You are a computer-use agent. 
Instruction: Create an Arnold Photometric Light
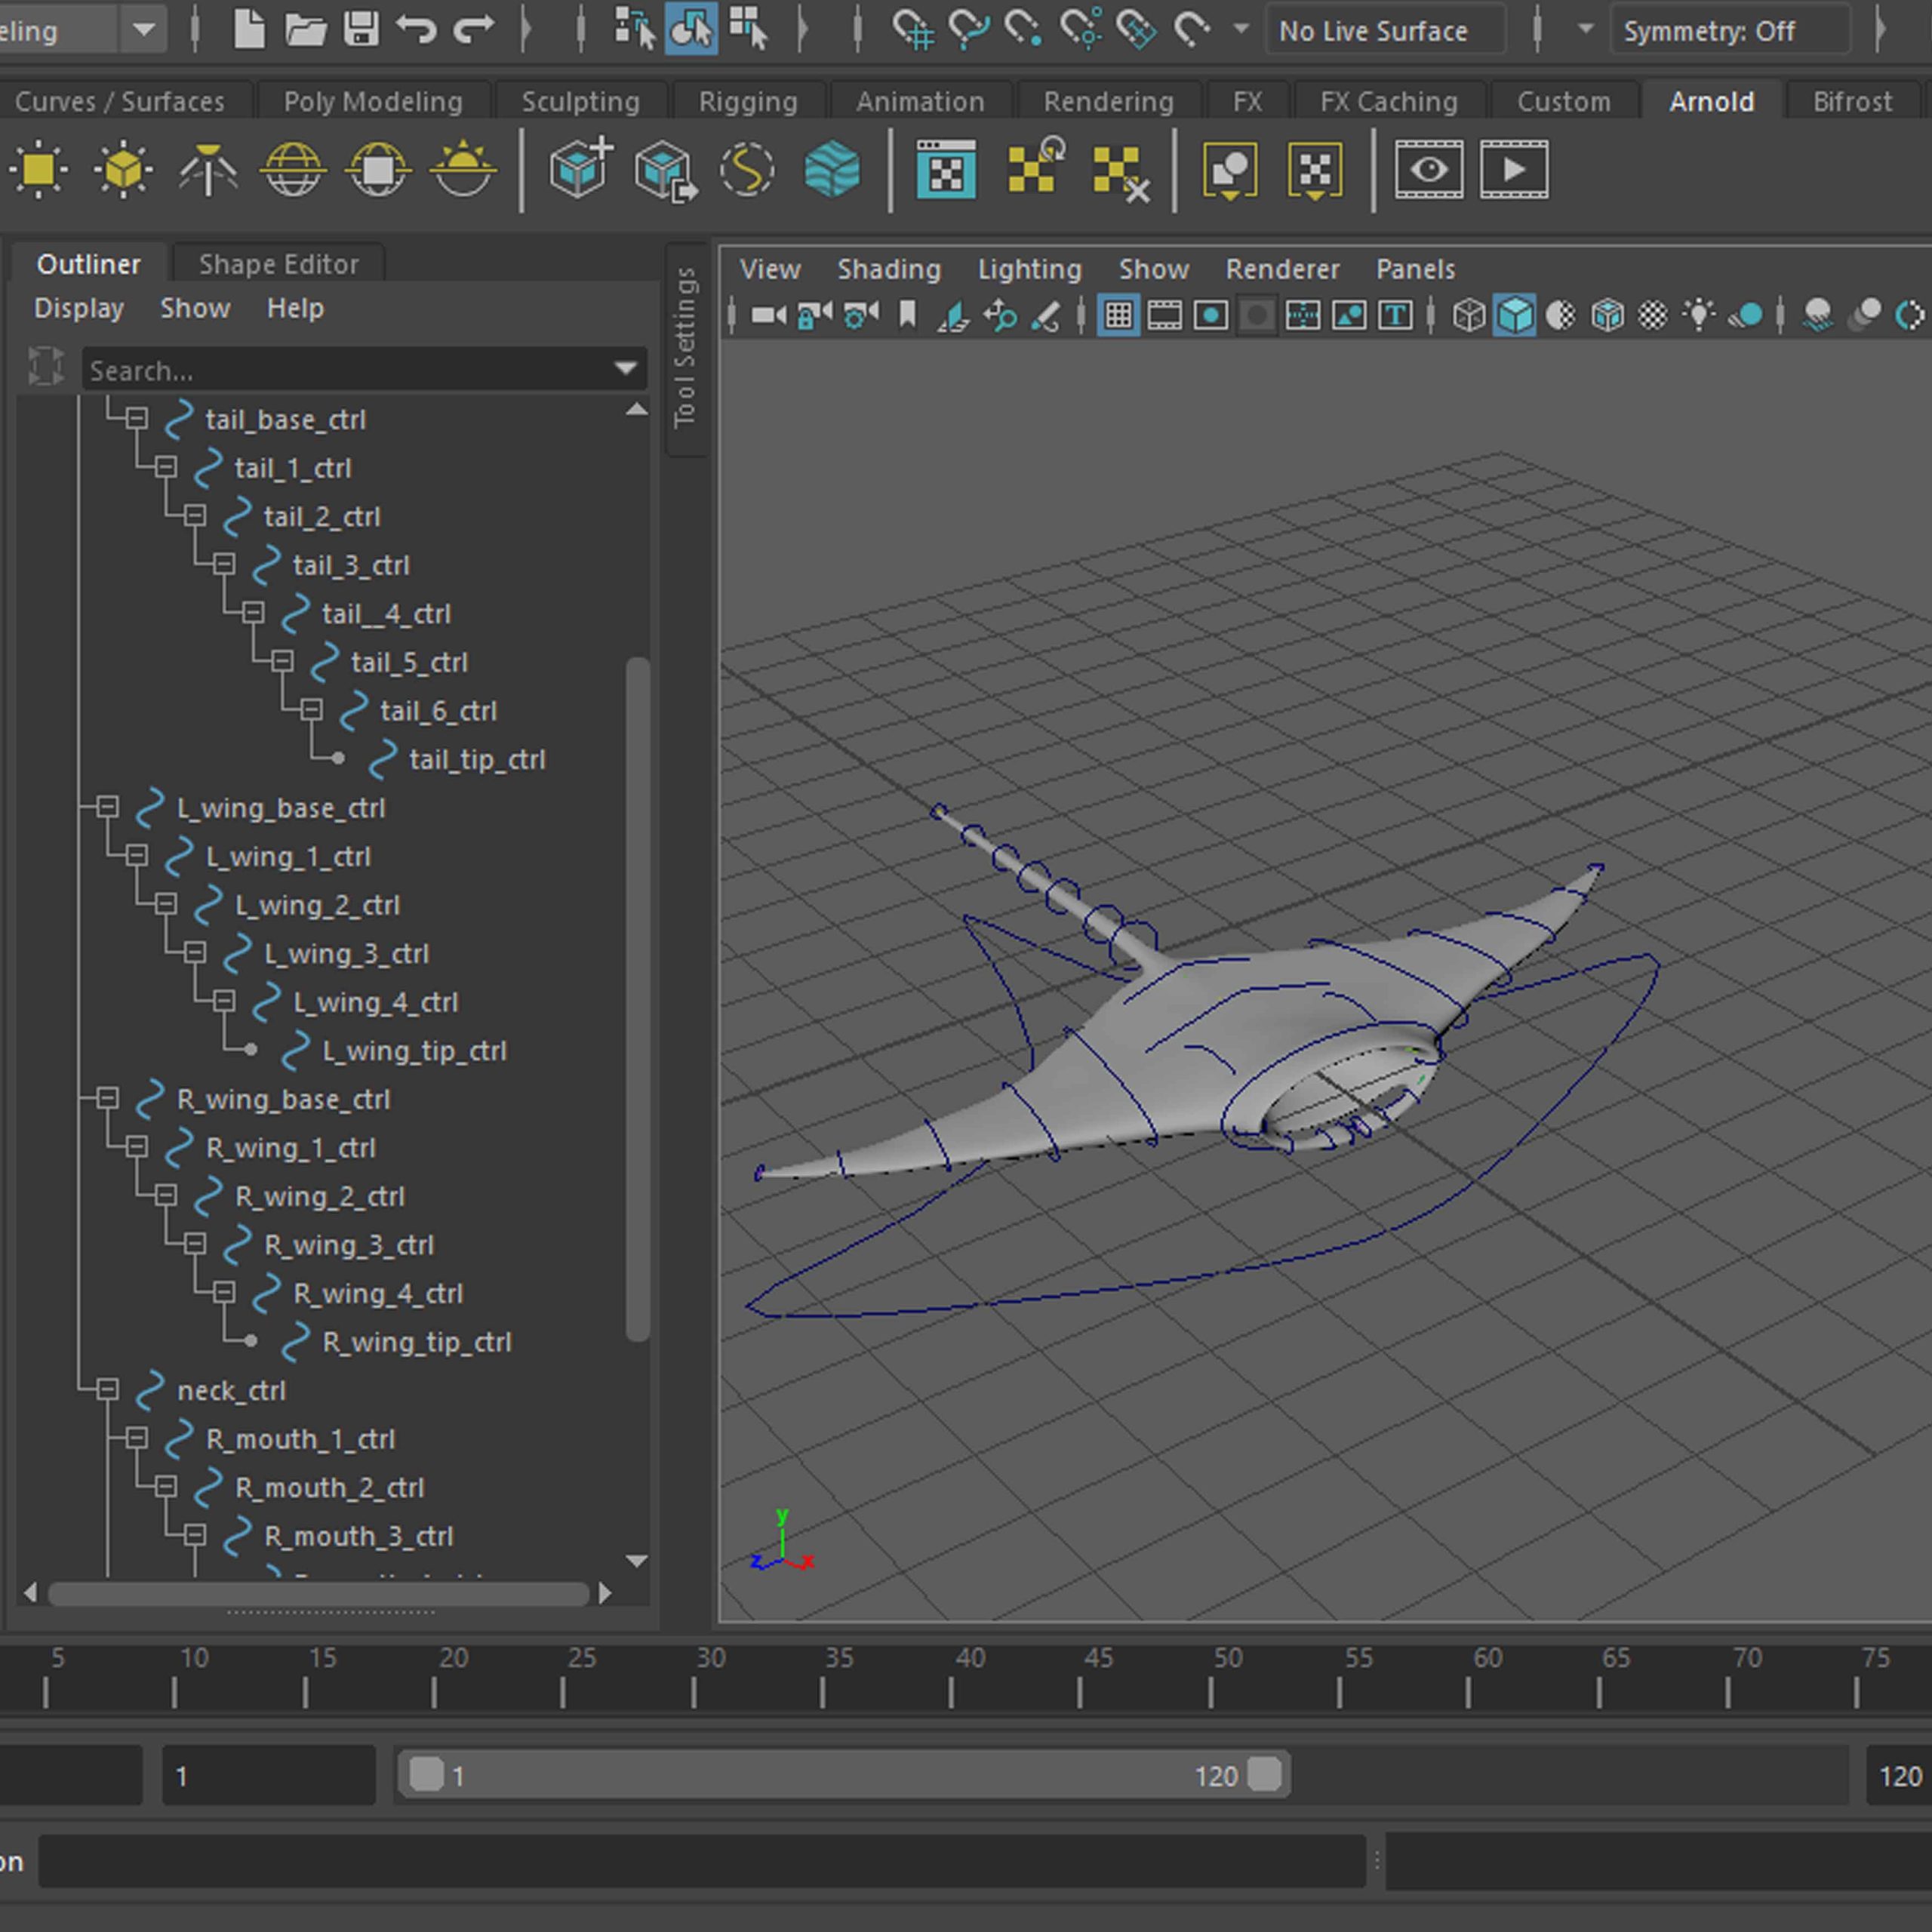coord(208,169)
